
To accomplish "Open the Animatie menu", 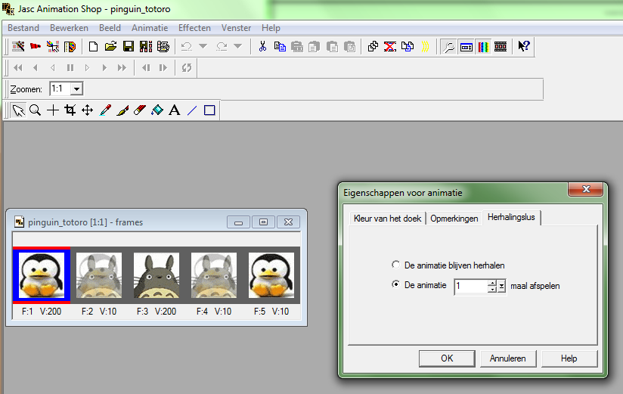I will tap(150, 28).
